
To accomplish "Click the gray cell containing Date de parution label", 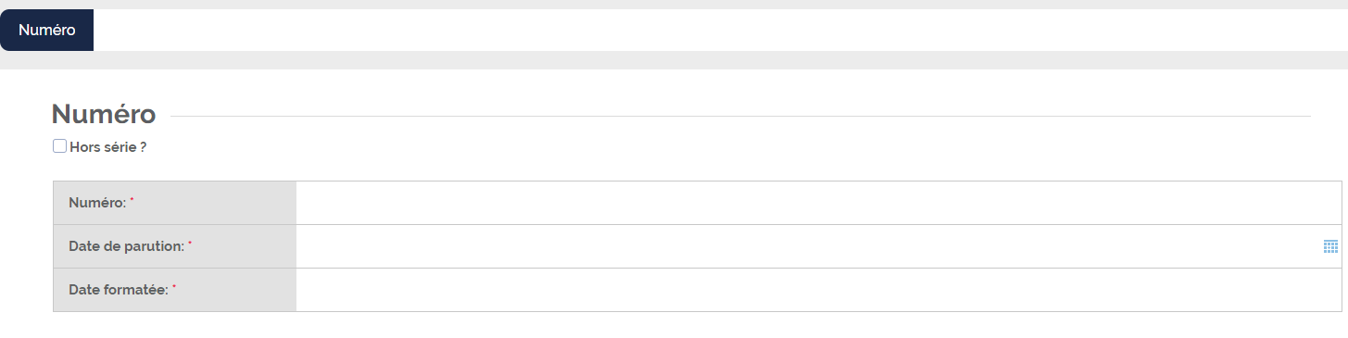I will pyautogui.click(x=175, y=246).
